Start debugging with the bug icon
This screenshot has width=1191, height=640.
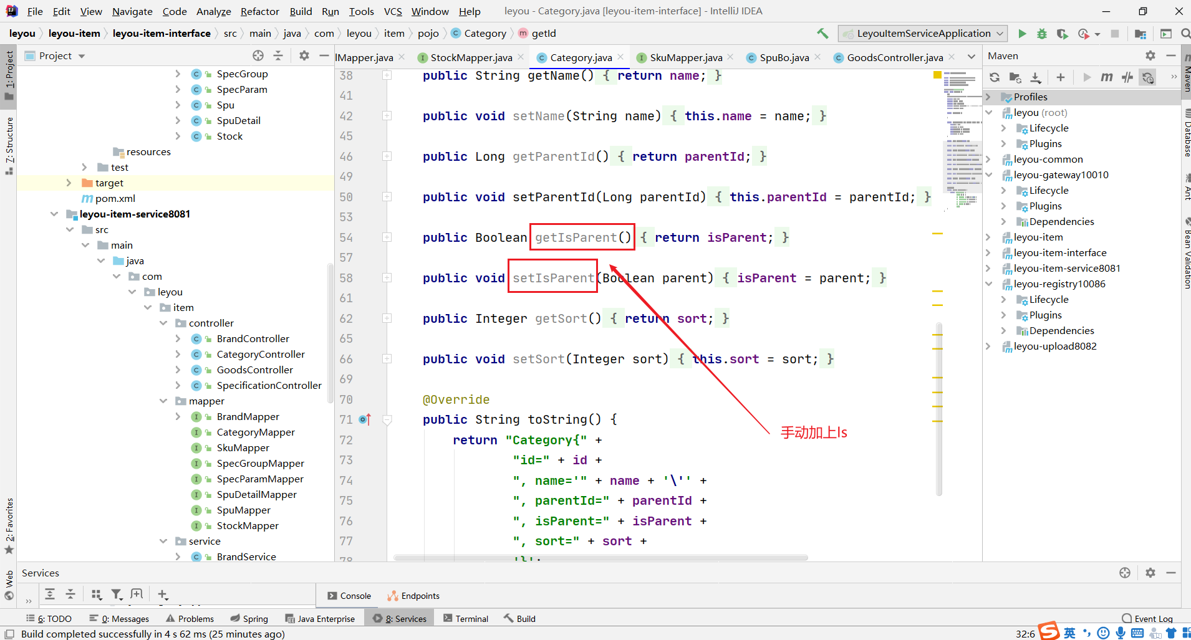1042,34
